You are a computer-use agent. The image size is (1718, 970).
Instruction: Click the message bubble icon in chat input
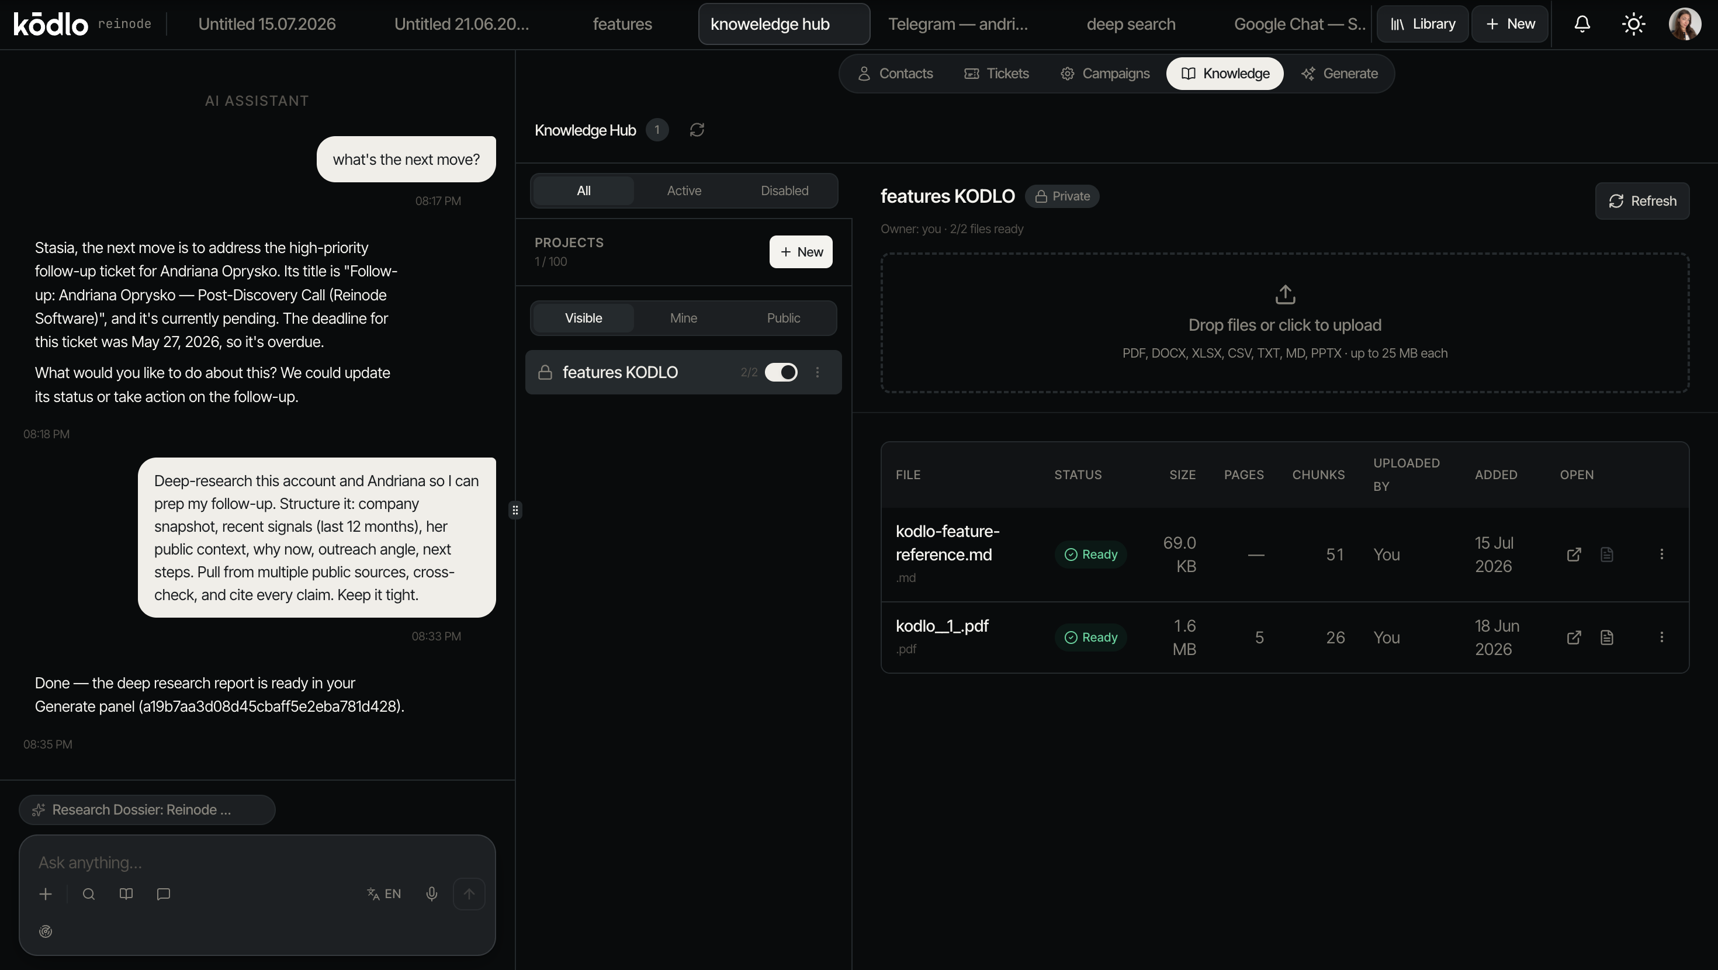pyautogui.click(x=164, y=894)
